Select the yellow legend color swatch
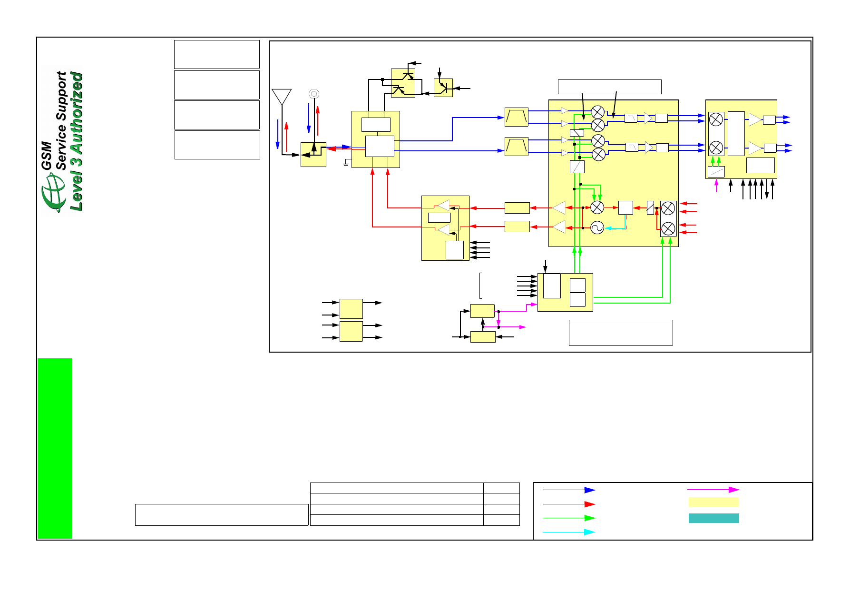This screenshot has height=601, width=850. point(713,502)
